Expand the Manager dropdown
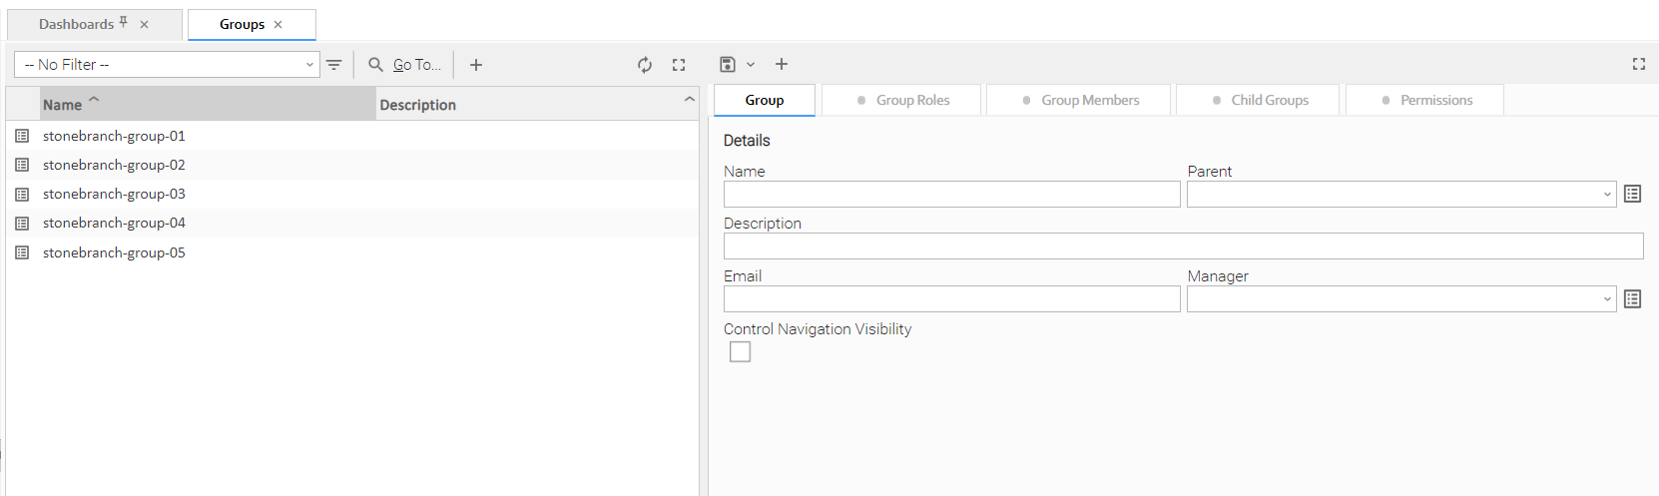 click(1607, 299)
